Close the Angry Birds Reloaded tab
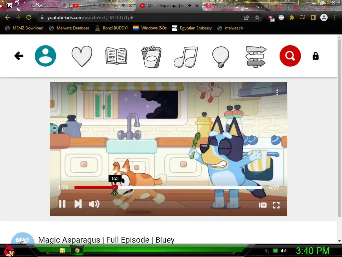 [x=131, y=6]
